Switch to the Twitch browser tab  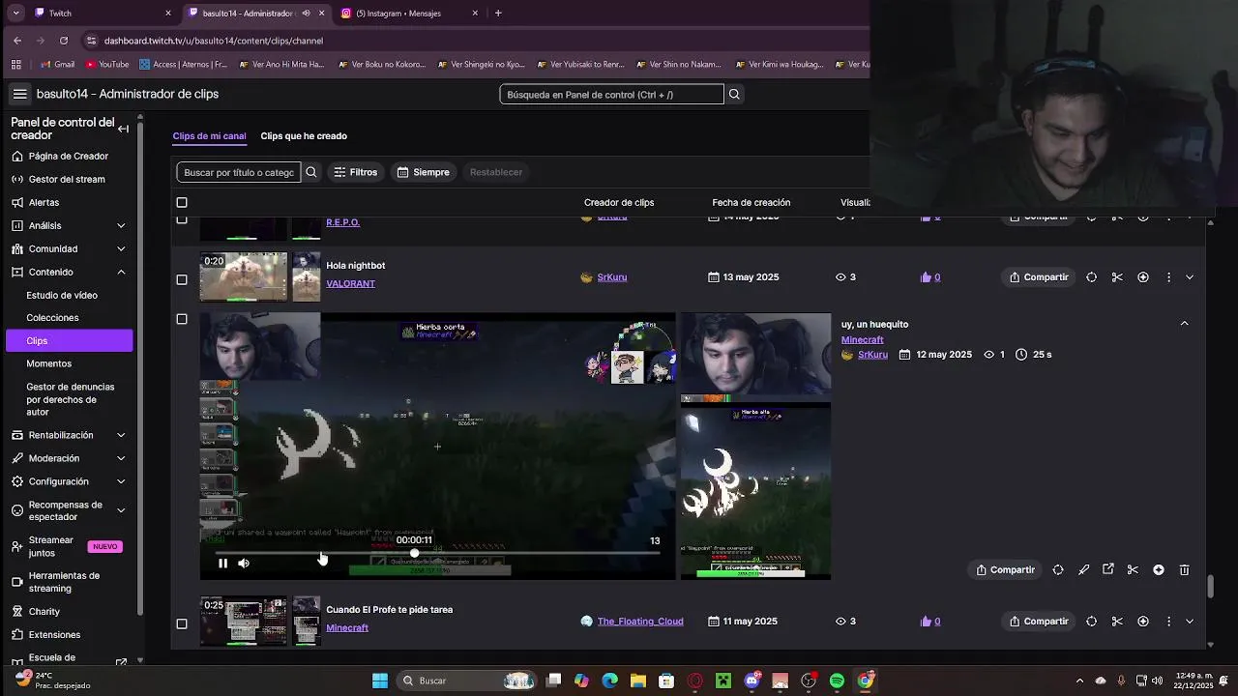pos(102,13)
